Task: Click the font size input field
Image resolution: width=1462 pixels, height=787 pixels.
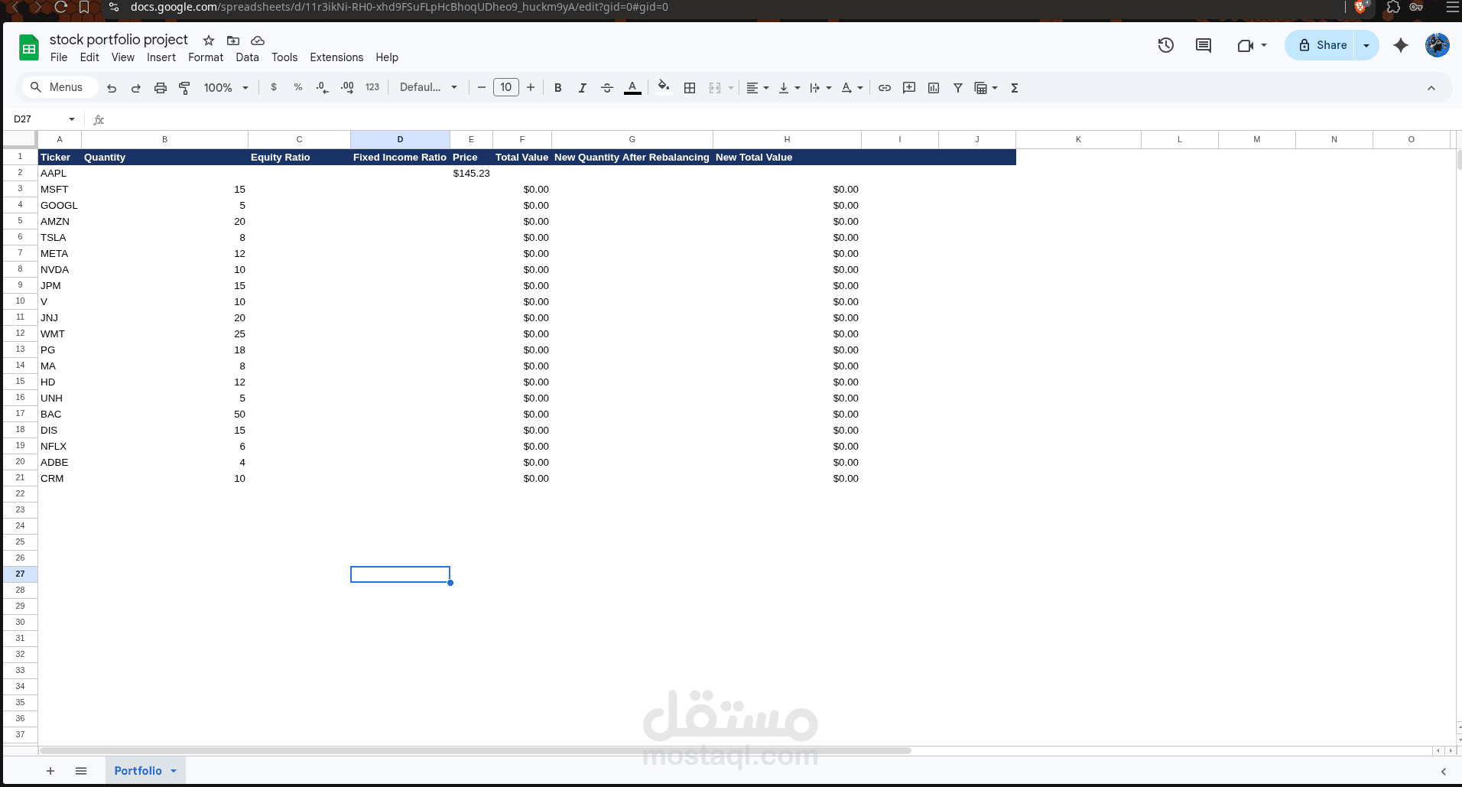Action: coord(506,87)
